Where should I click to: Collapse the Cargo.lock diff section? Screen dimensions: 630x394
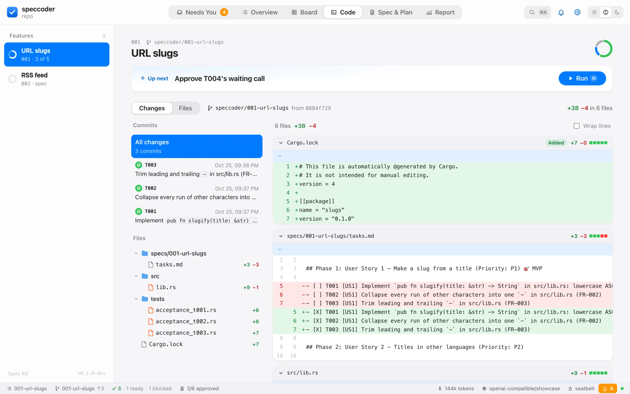pyautogui.click(x=281, y=143)
